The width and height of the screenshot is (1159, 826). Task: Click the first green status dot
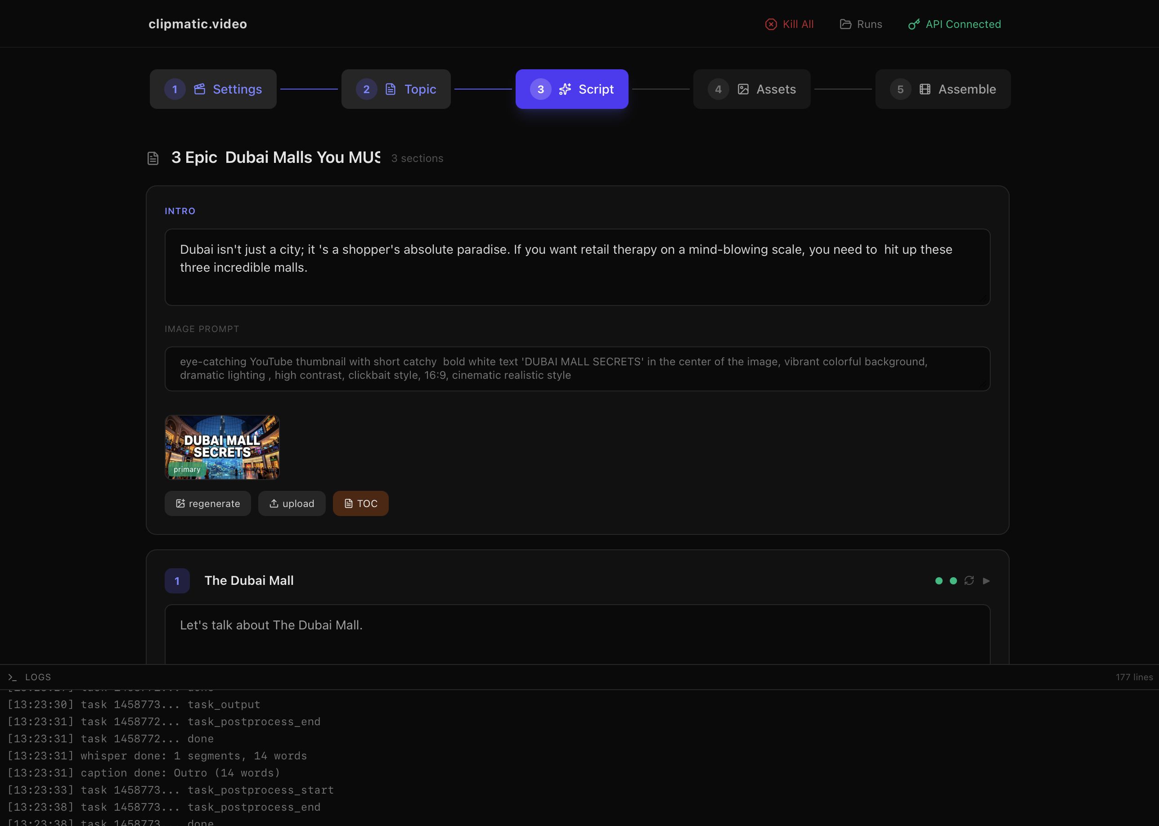click(939, 580)
